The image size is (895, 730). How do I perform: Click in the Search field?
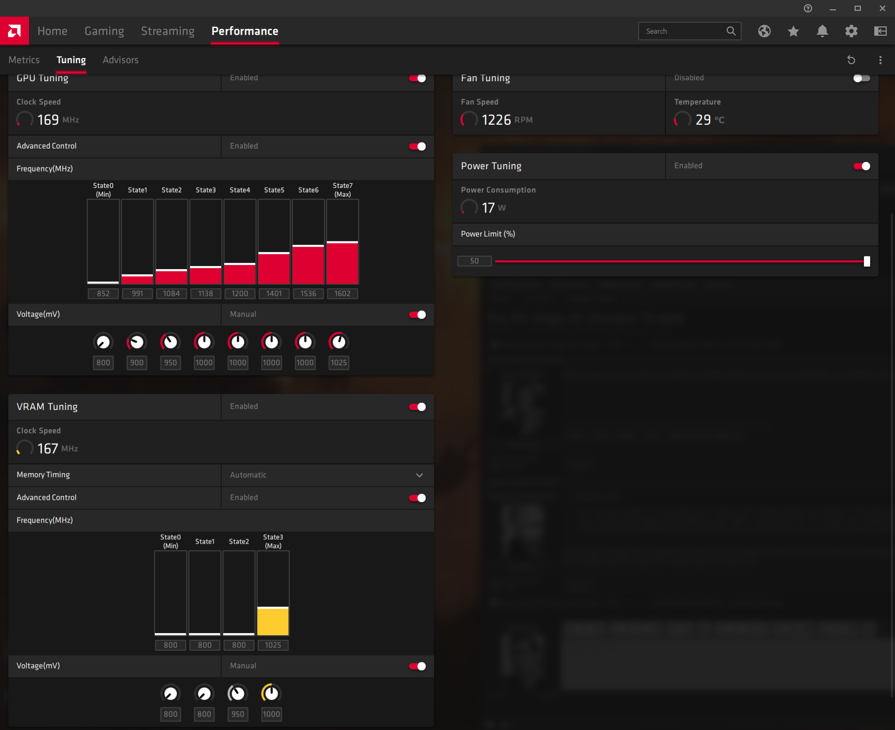[689, 31]
